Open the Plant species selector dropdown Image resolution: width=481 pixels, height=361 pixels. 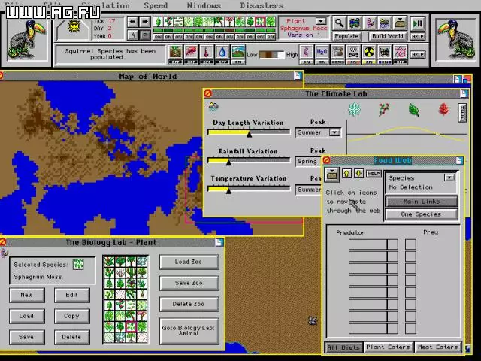pos(321,22)
